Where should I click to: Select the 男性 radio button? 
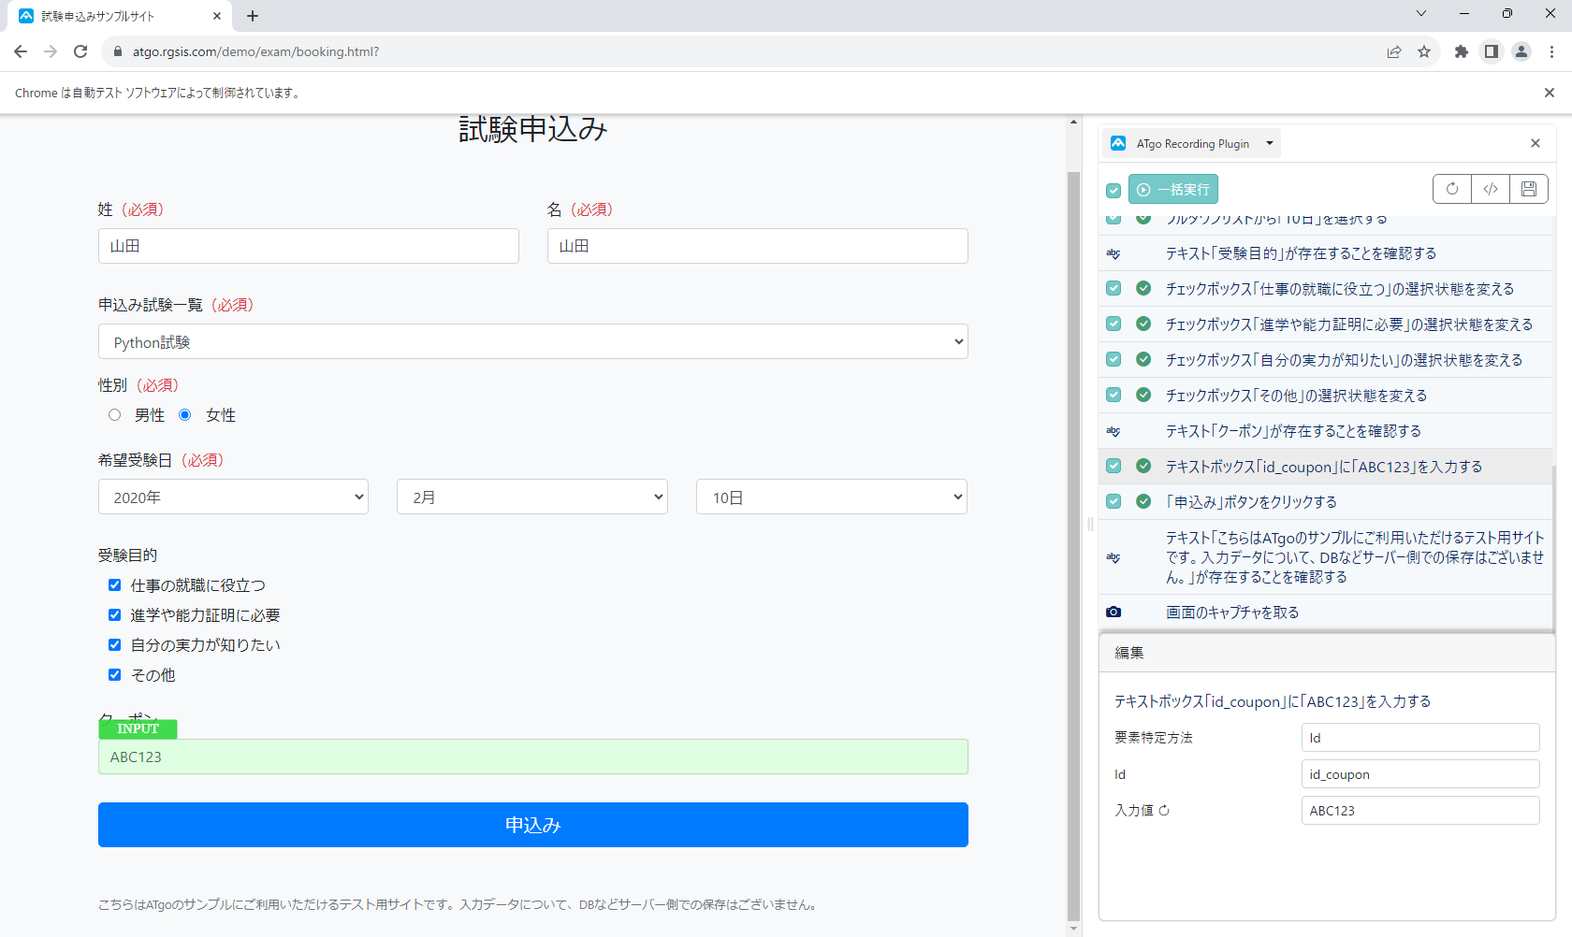coord(114,414)
